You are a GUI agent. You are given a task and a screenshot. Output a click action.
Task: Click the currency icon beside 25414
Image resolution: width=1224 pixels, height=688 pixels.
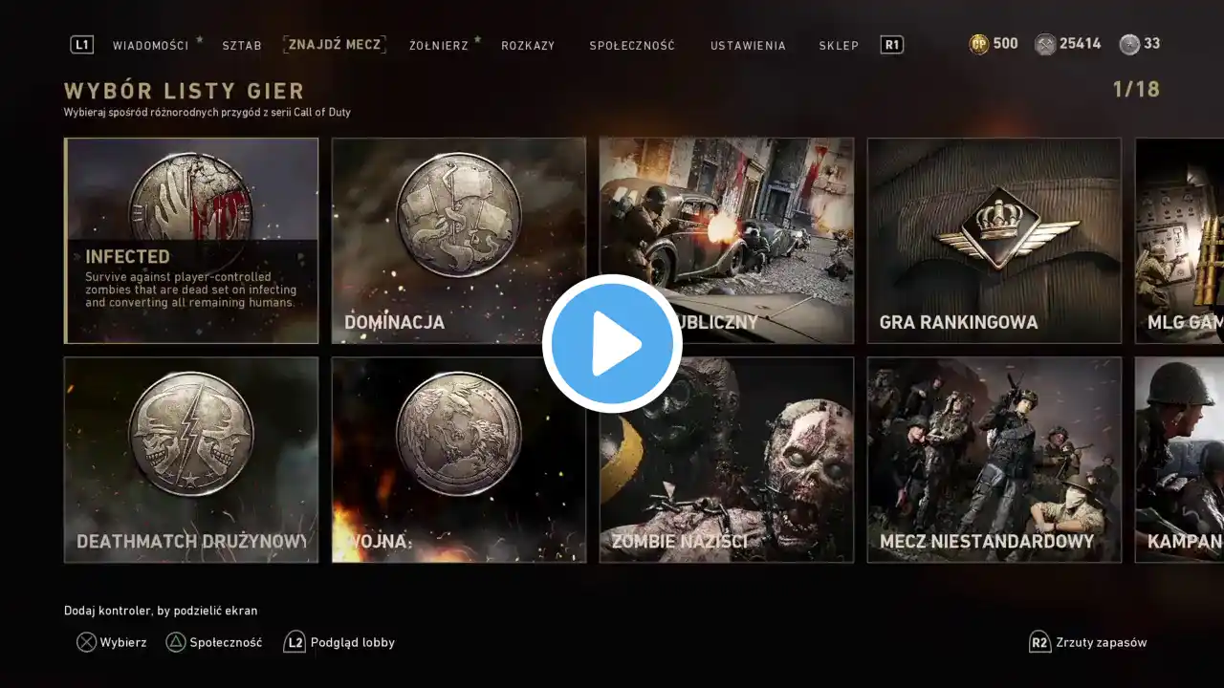1045,44
